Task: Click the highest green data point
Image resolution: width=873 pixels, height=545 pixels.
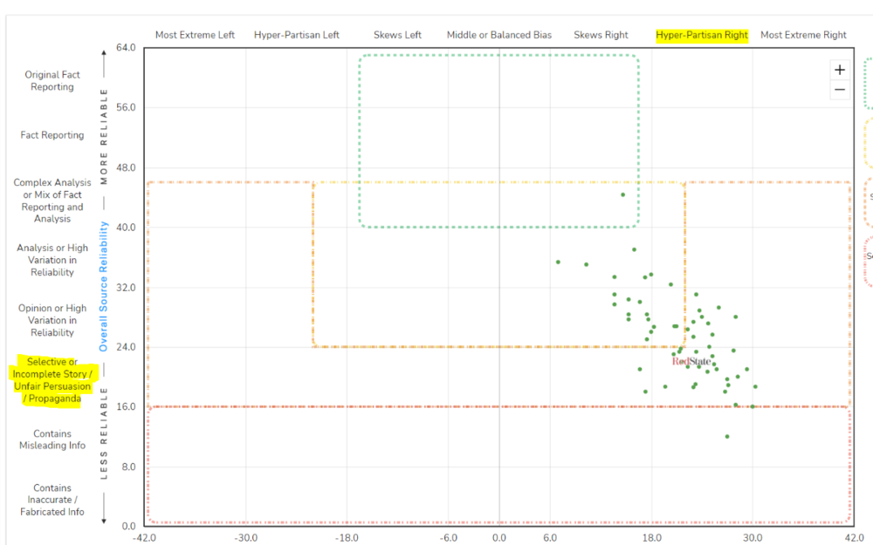Action: (x=622, y=194)
